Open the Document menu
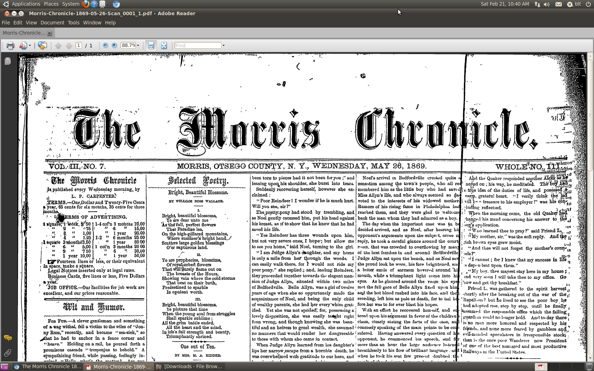Screen dimensions: 594x371 (x=52, y=23)
